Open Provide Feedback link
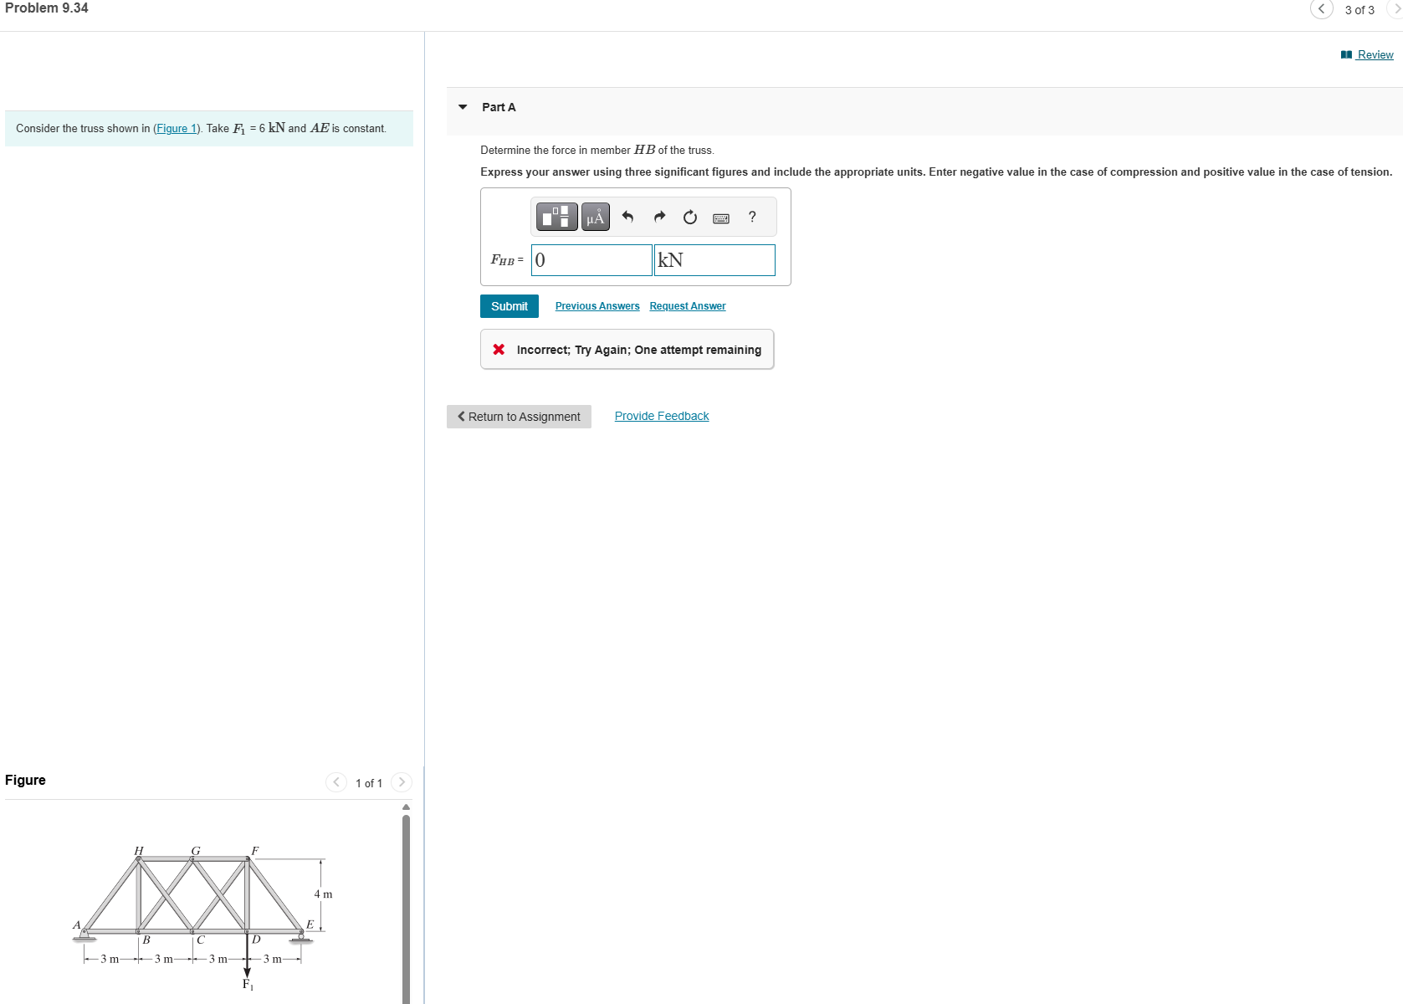1403x1004 pixels. (662, 416)
